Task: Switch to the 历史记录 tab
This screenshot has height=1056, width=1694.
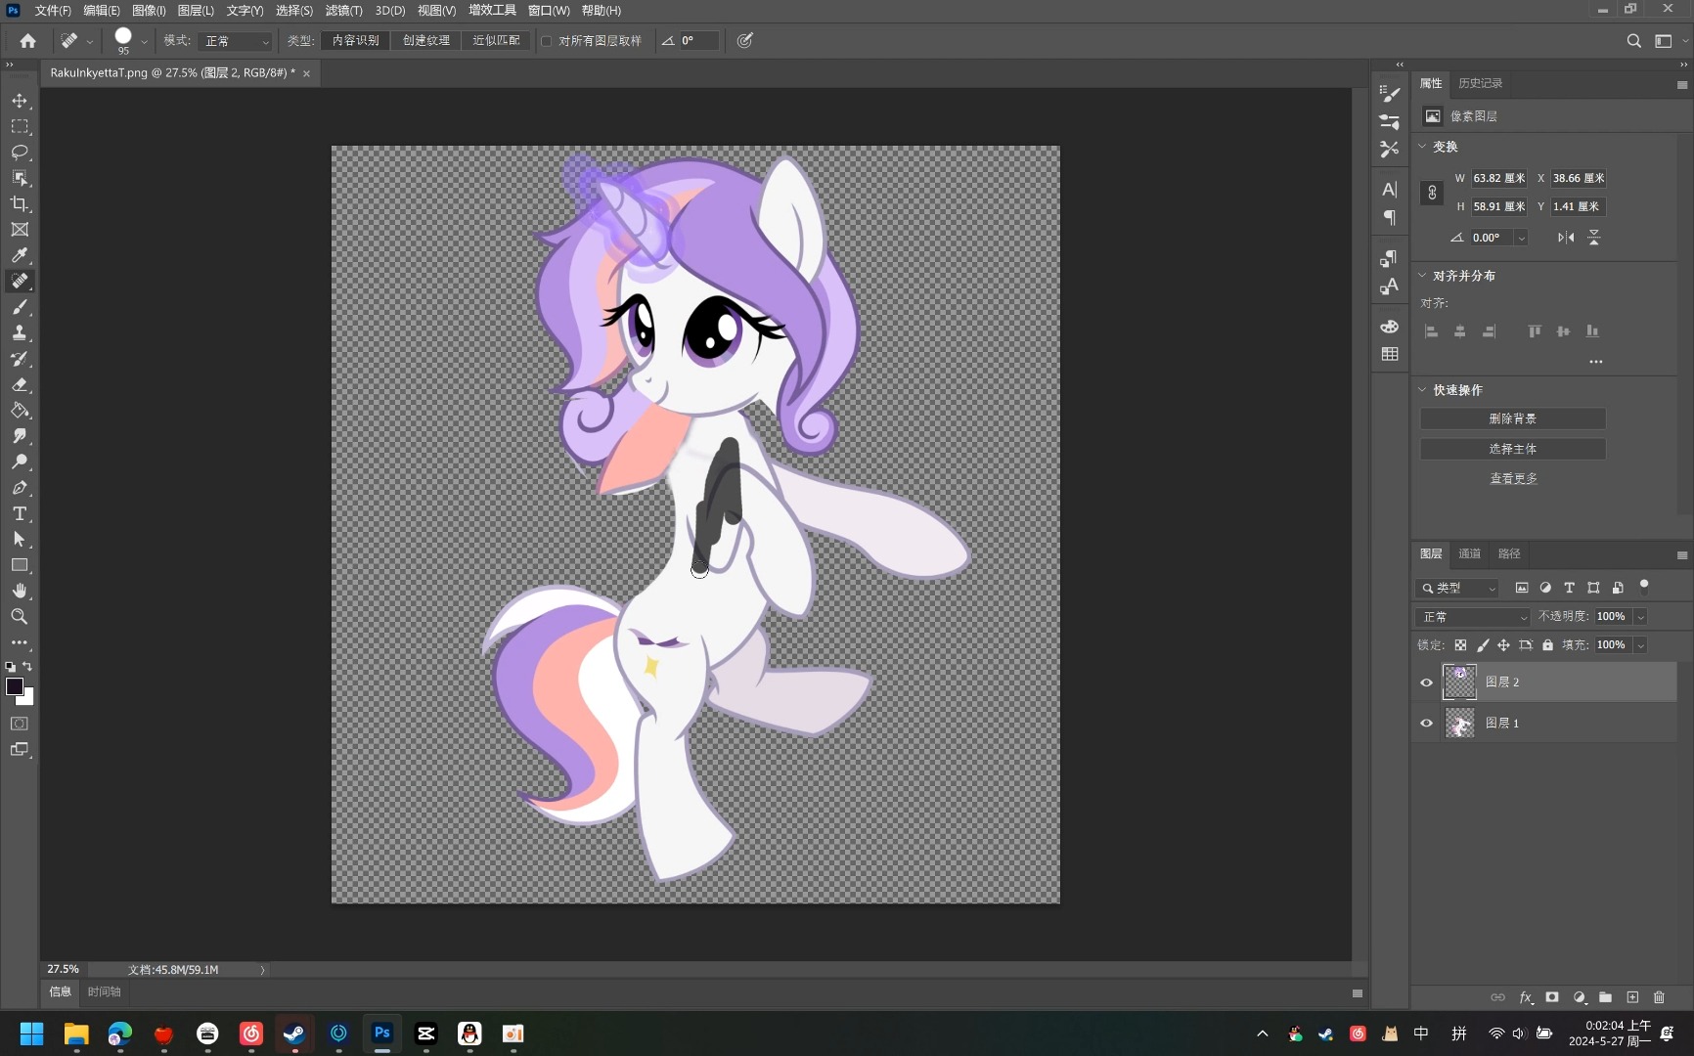Action: (x=1480, y=83)
